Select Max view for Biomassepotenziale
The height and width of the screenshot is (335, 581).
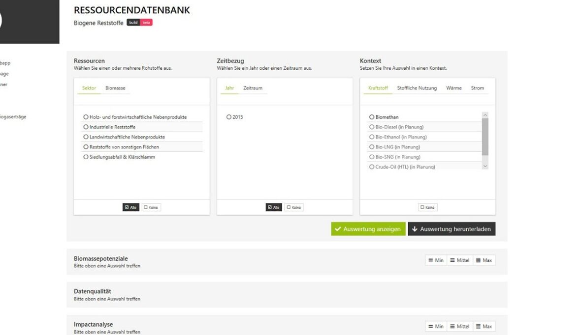pyautogui.click(x=484, y=260)
